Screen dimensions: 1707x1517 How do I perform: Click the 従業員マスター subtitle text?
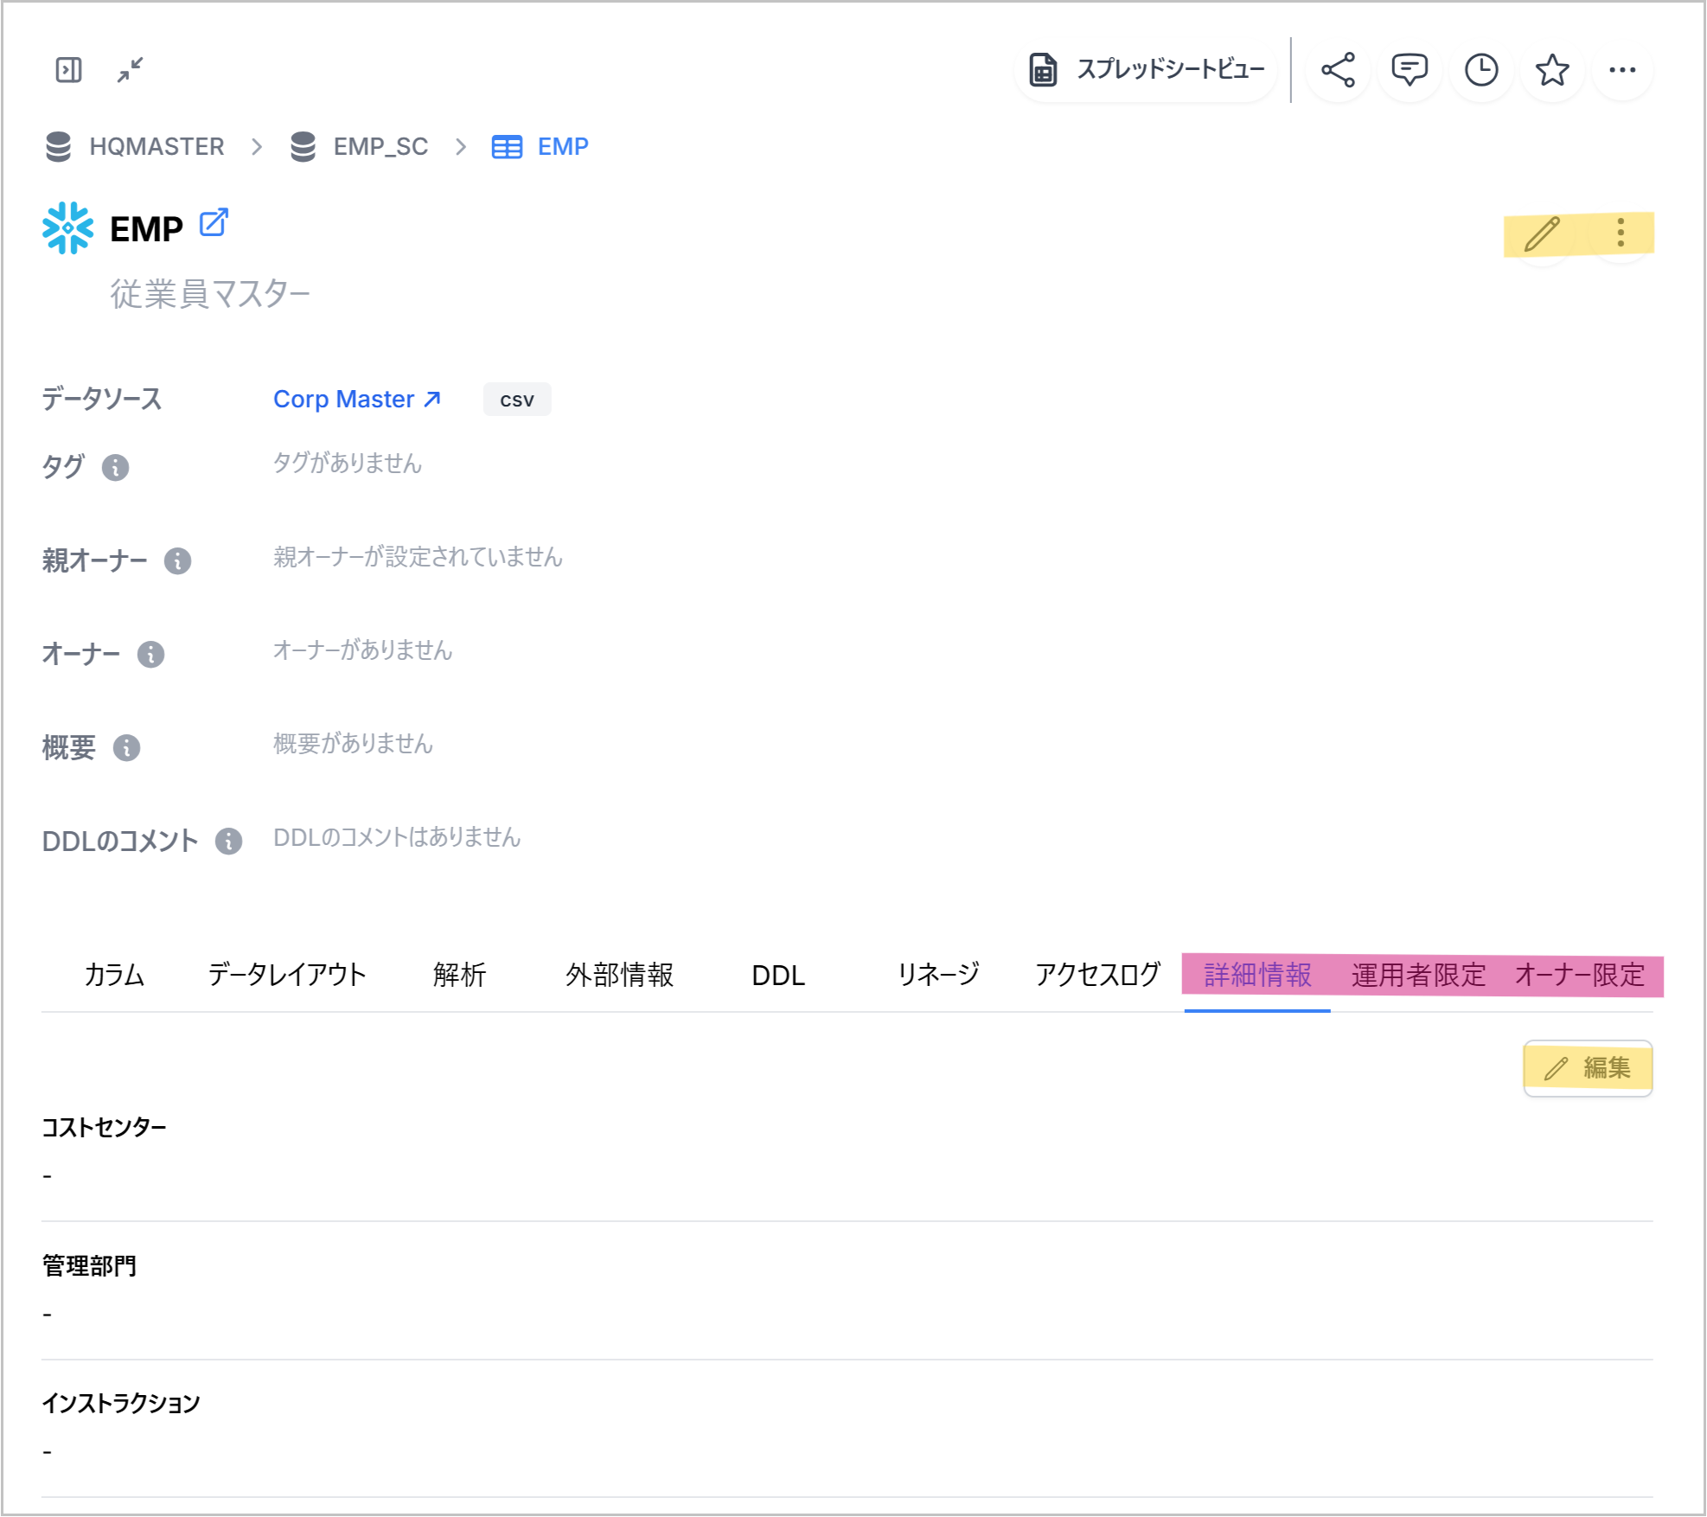pos(210,294)
